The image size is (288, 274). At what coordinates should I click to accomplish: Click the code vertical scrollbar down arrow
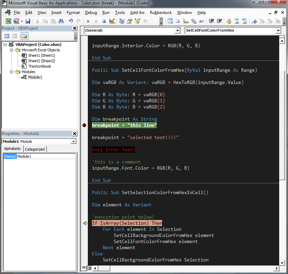click(x=282, y=263)
